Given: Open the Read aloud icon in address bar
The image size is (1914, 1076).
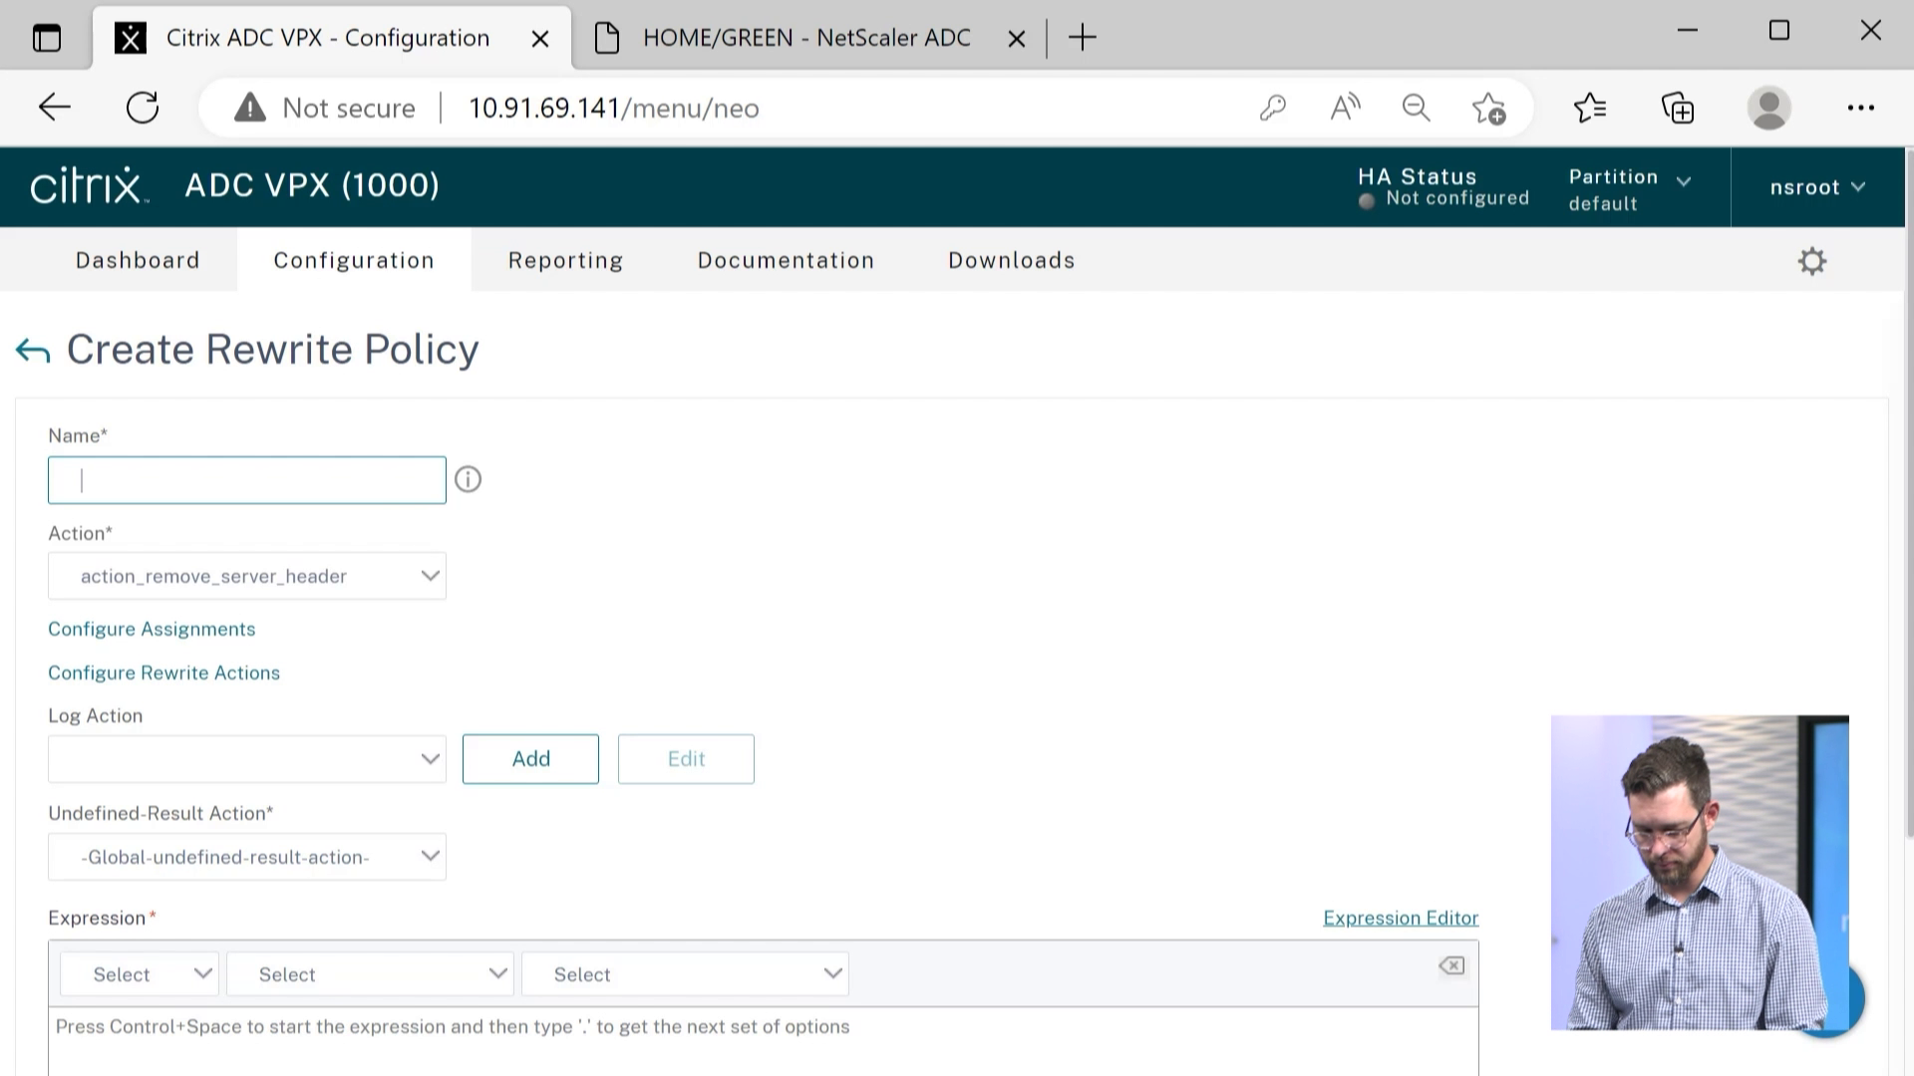Looking at the screenshot, I should (x=1345, y=108).
